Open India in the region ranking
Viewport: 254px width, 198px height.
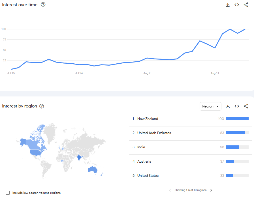(141, 147)
